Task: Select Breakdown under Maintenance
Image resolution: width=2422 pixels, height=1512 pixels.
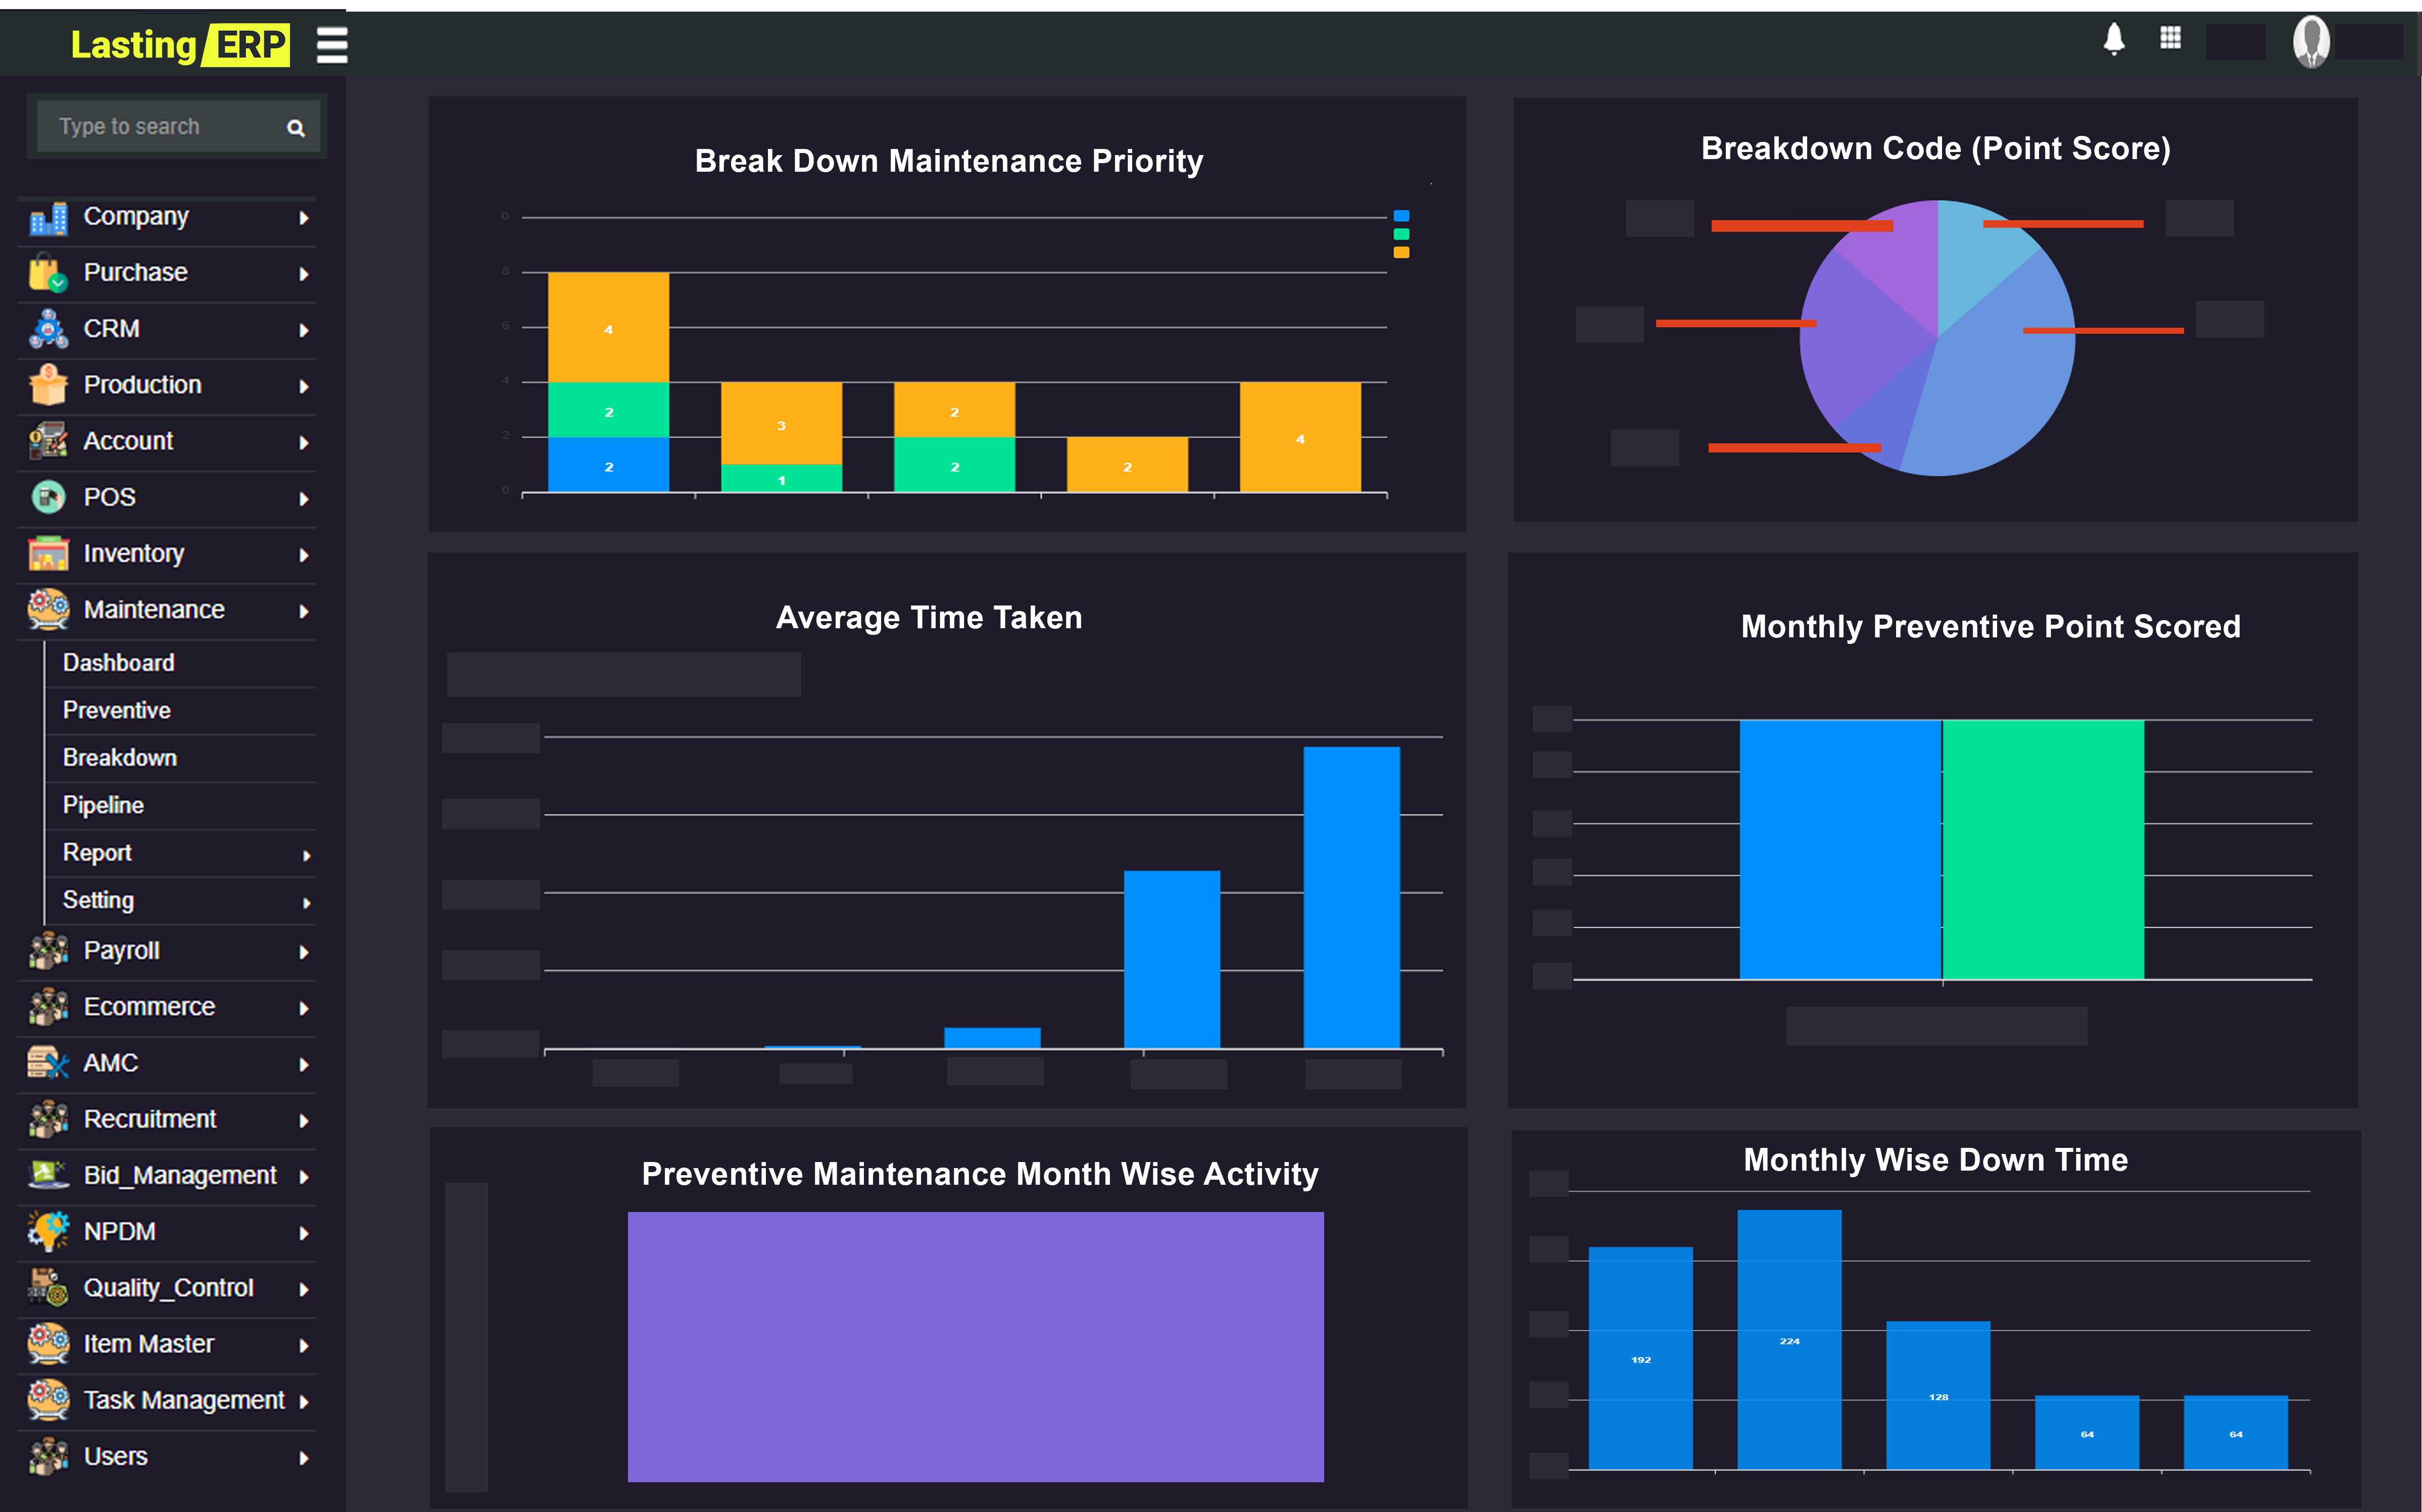Action: [120, 758]
